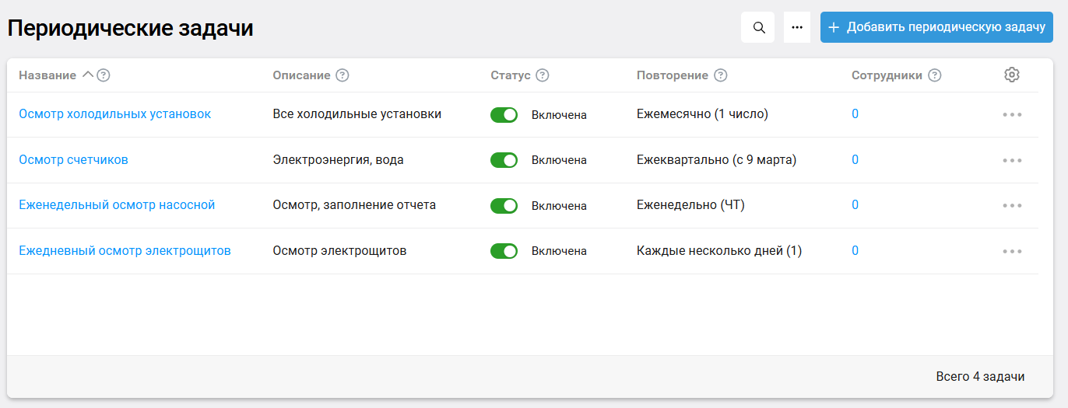Open the page-level more options menu

797,27
